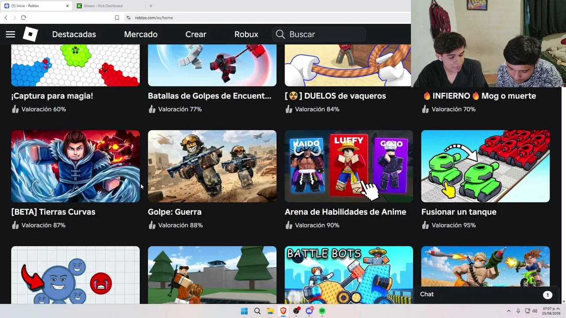Click the Kaido Luffy Gojo anime thumbnail
The image size is (566, 318).
point(349,166)
